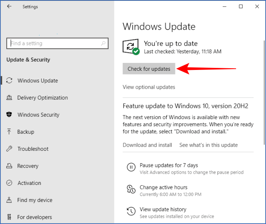The image size is (266, 224).
Task: Click 'Last checked: Yesterday, 11:18 AM' text
Action: [182, 51]
